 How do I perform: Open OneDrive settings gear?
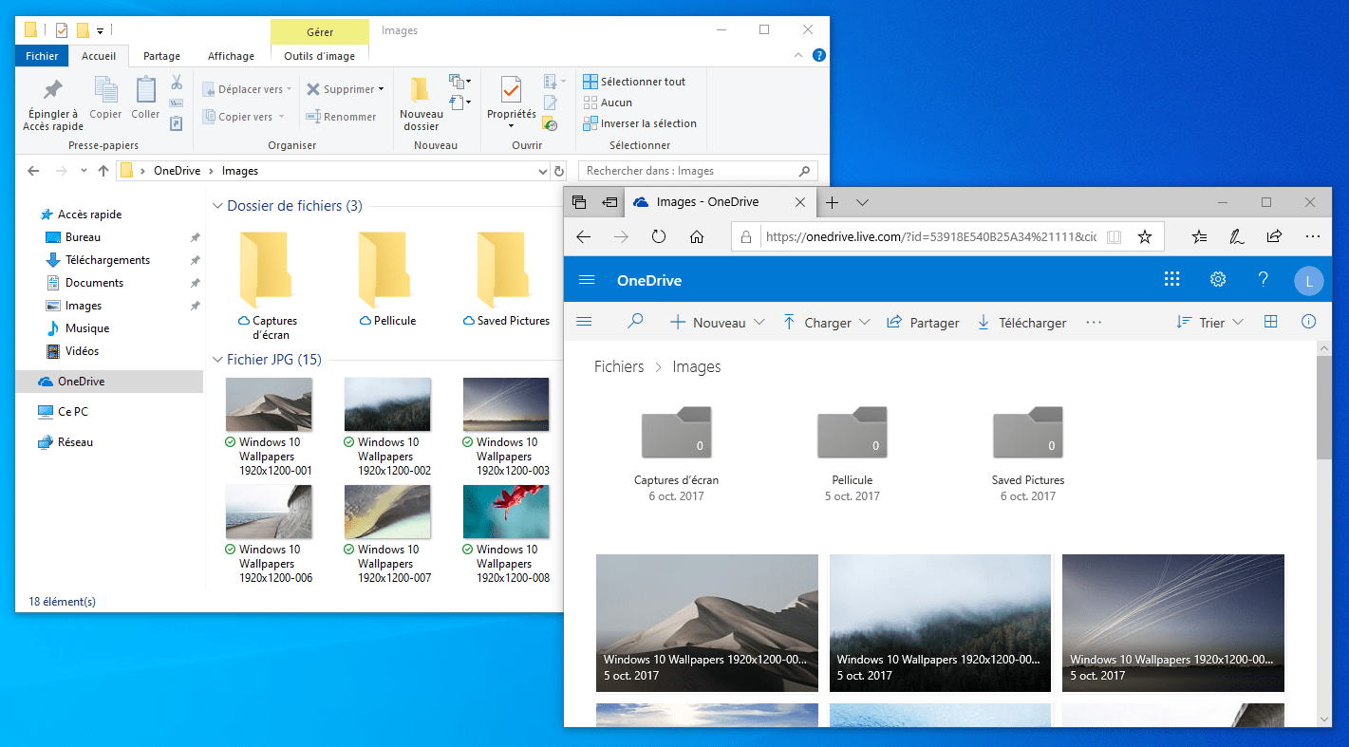(x=1218, y=279)
